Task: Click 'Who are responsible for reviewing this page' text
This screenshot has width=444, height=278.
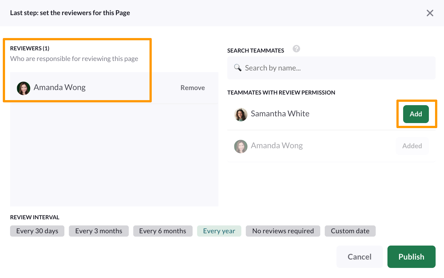Action: coord(74,59)
